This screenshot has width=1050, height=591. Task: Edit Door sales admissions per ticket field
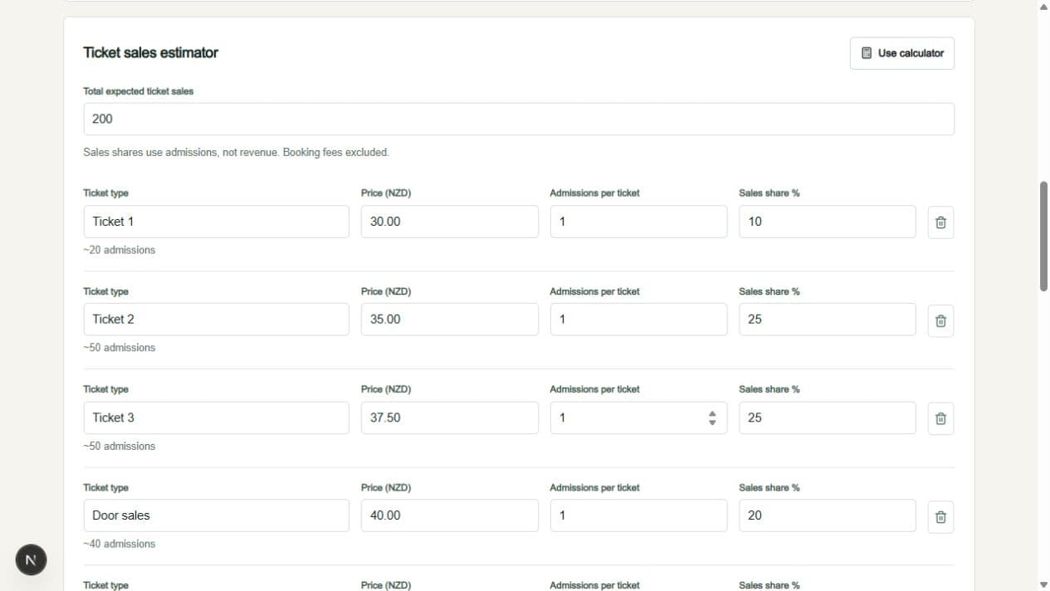point(638,515)
